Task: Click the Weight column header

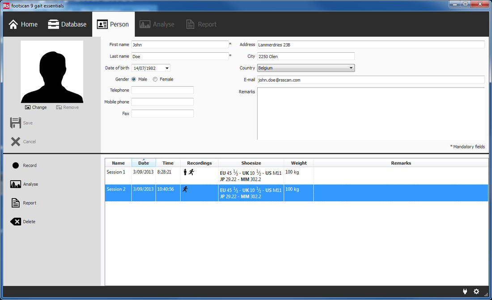Action: [299, 163]
